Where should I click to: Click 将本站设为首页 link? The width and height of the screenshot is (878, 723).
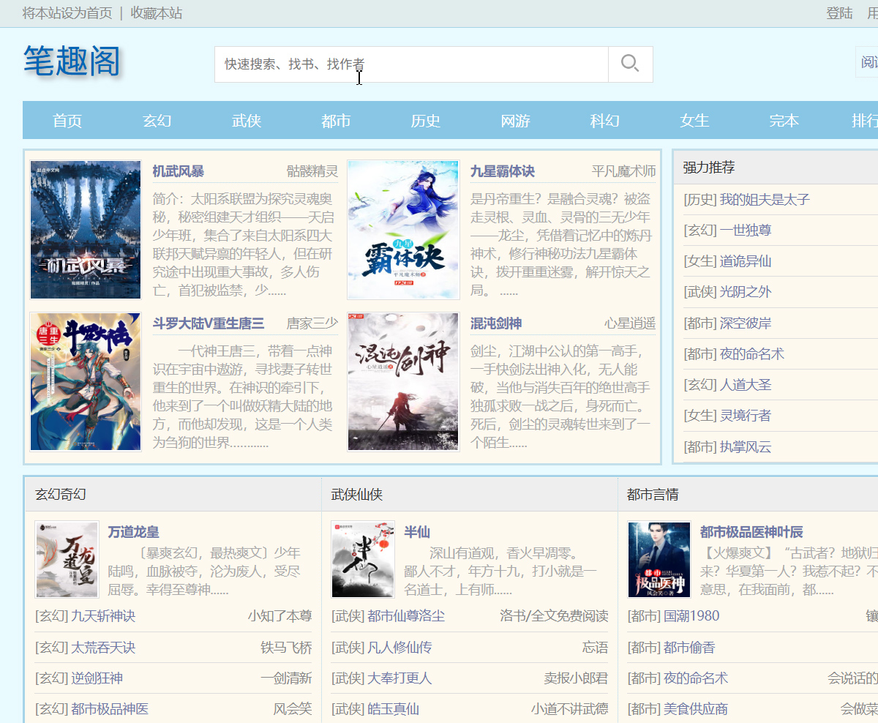tap(67, 13)
